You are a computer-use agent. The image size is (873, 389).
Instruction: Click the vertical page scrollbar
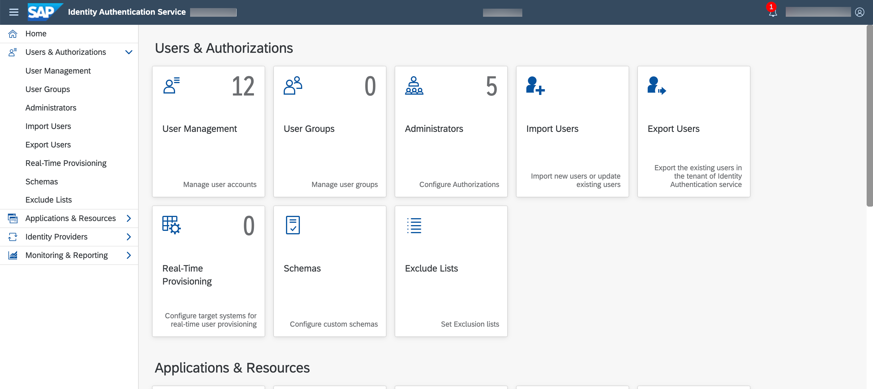(869, 115)
